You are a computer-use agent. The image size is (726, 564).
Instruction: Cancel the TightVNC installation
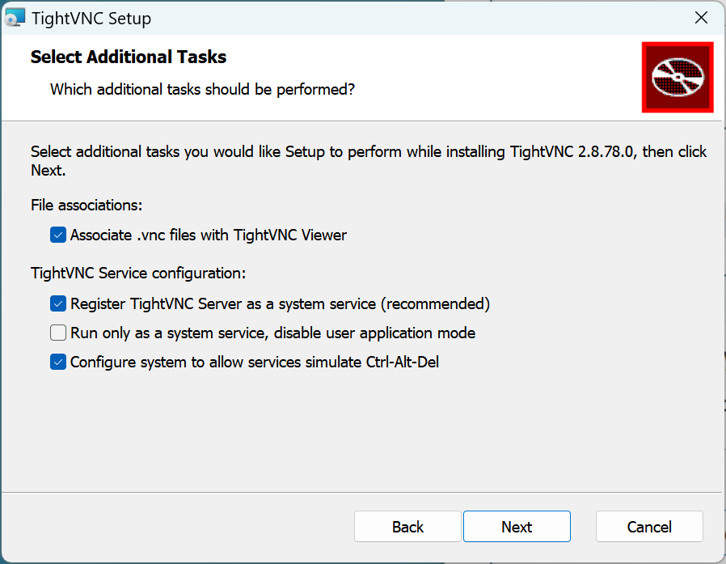point(649,527)
